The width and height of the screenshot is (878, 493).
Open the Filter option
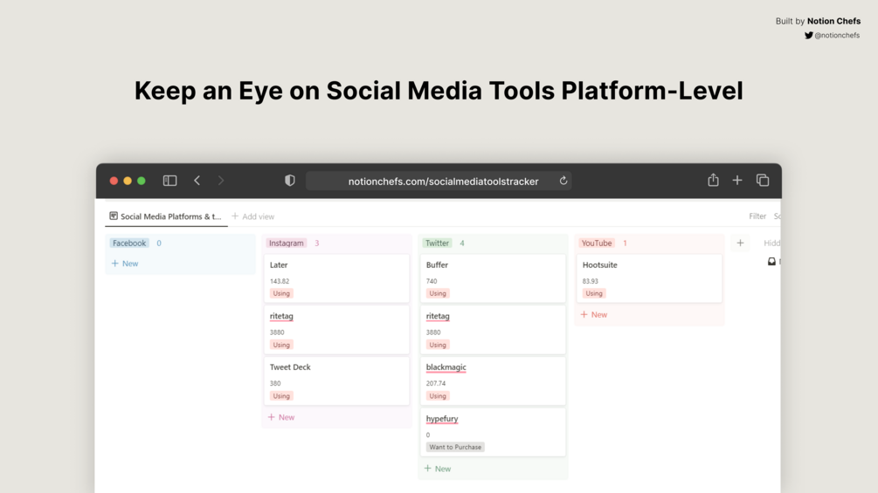click(757, 216)
